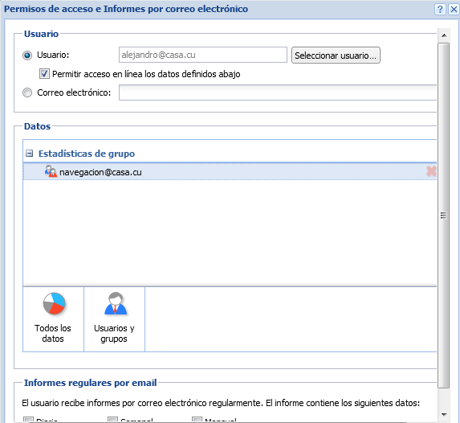Click the scrollbar up arrow
The height and width of the screenshot is (423, 460).
click(x=444, y=35)
